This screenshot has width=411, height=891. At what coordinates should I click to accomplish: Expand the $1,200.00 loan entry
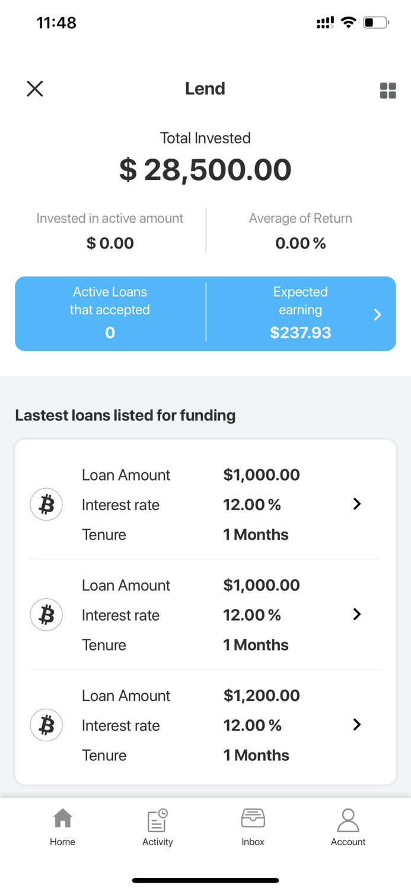click(x=356, y=725)
